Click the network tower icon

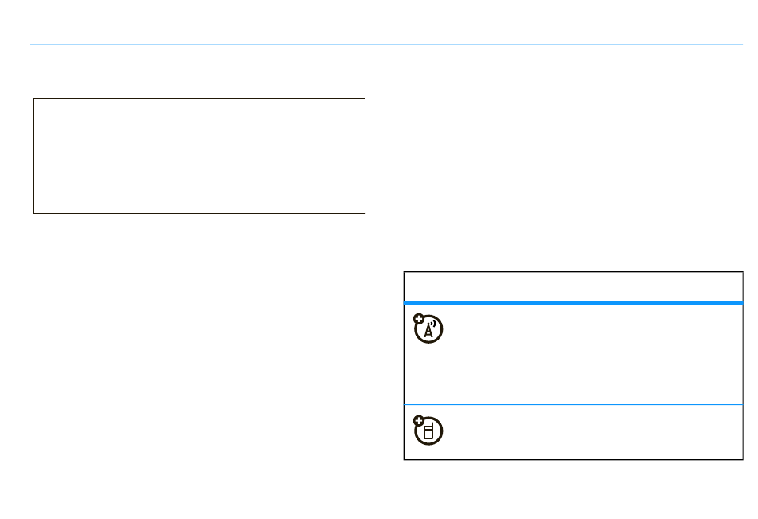click(428, 328)
